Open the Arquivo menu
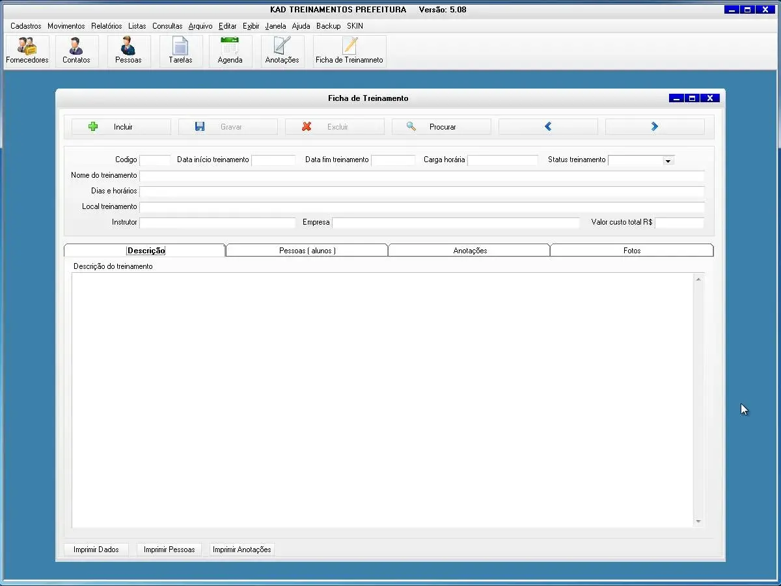Screen dimensions: 781x586 click(x=200, y=26)
